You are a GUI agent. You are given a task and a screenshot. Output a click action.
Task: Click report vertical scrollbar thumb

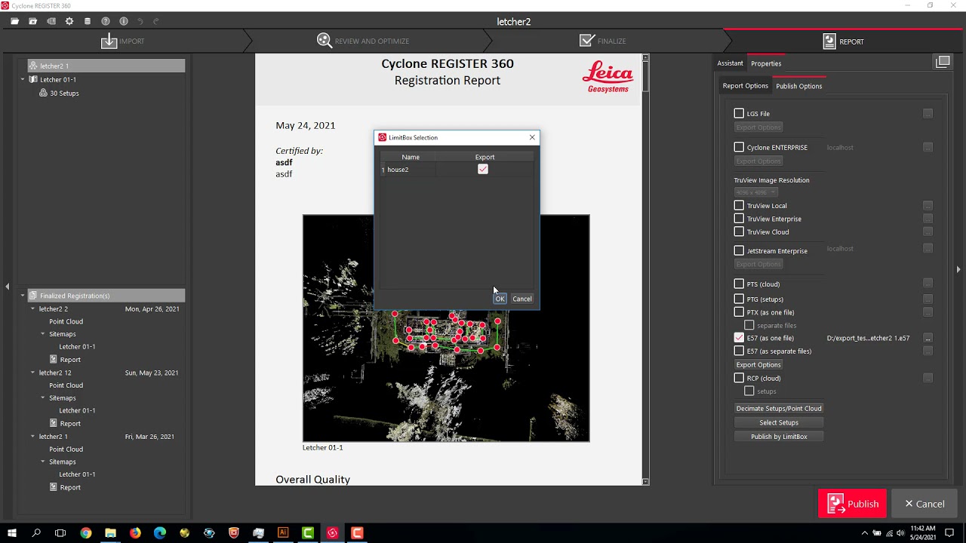pyautogui.click(x=645, y=76)
